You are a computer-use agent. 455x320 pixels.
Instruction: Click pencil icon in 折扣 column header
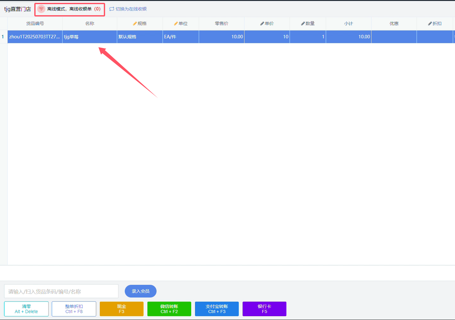coord(430,23)
